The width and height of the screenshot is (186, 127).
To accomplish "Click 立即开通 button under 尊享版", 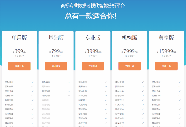I will [166, 66].
